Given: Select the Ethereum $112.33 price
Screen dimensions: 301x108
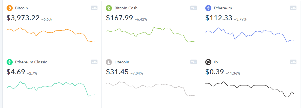Looking at the screenshot, I should click(219, 18).
